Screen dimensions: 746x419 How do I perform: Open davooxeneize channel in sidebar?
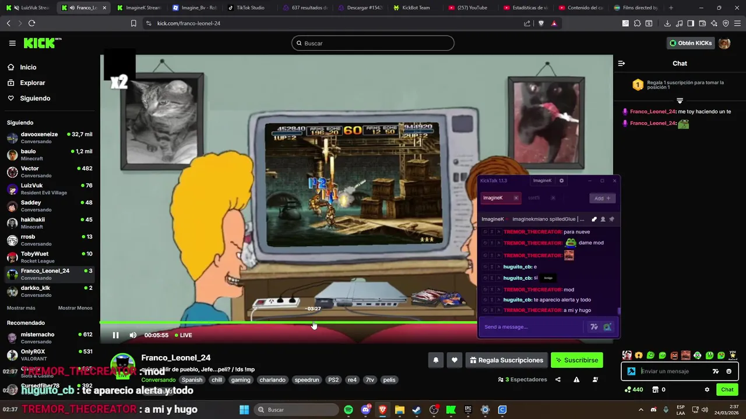[50, 138]
